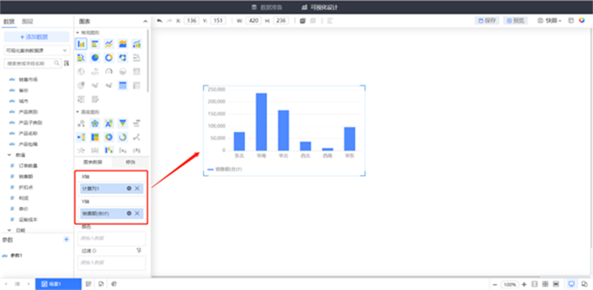The width and height of the screenshot is (593, 290).
Task: Switch to the 样式 tab
Action: (130, 162)
